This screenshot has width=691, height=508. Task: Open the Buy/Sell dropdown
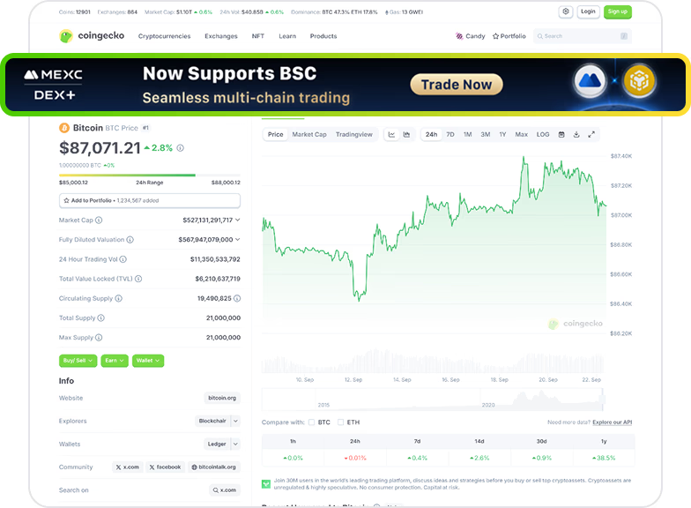point(78,361)
